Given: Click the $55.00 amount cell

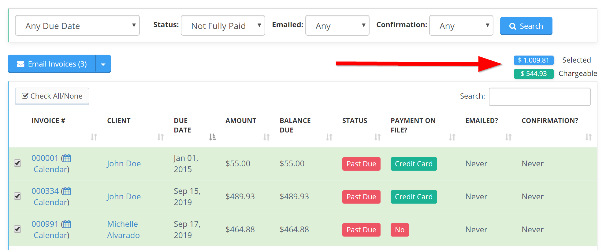Looking at the screenshot, I should coord(238,164).
